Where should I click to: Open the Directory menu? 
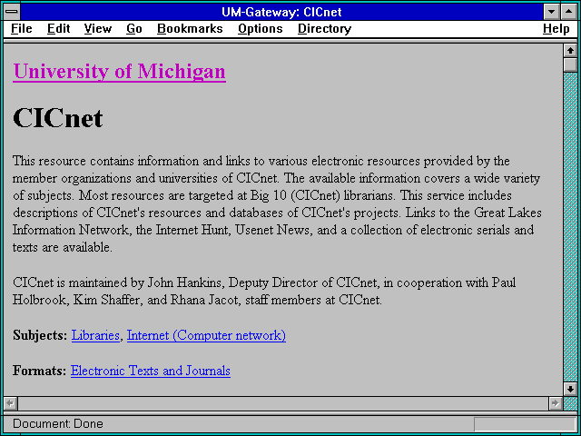coord(325,29)
